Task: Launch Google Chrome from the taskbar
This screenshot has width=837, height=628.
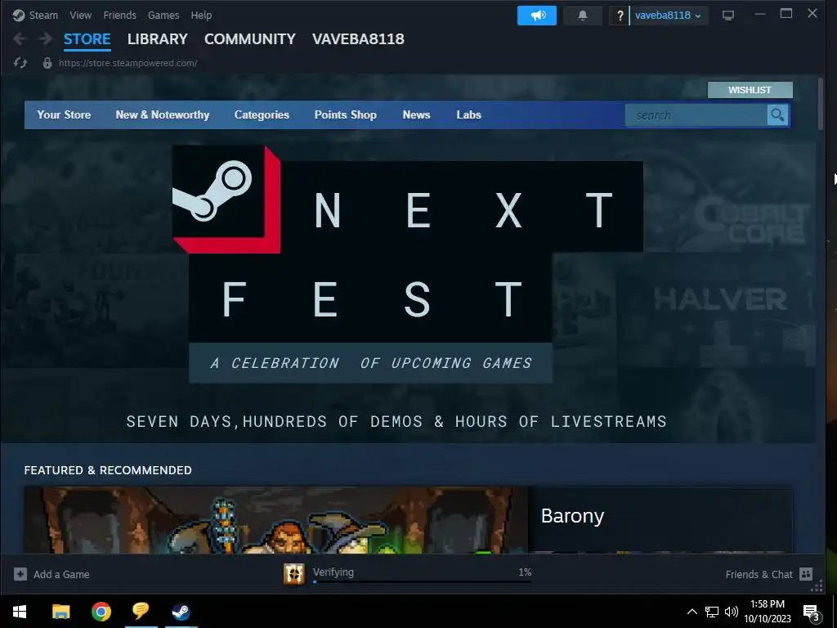Action: tap(101, 612)
